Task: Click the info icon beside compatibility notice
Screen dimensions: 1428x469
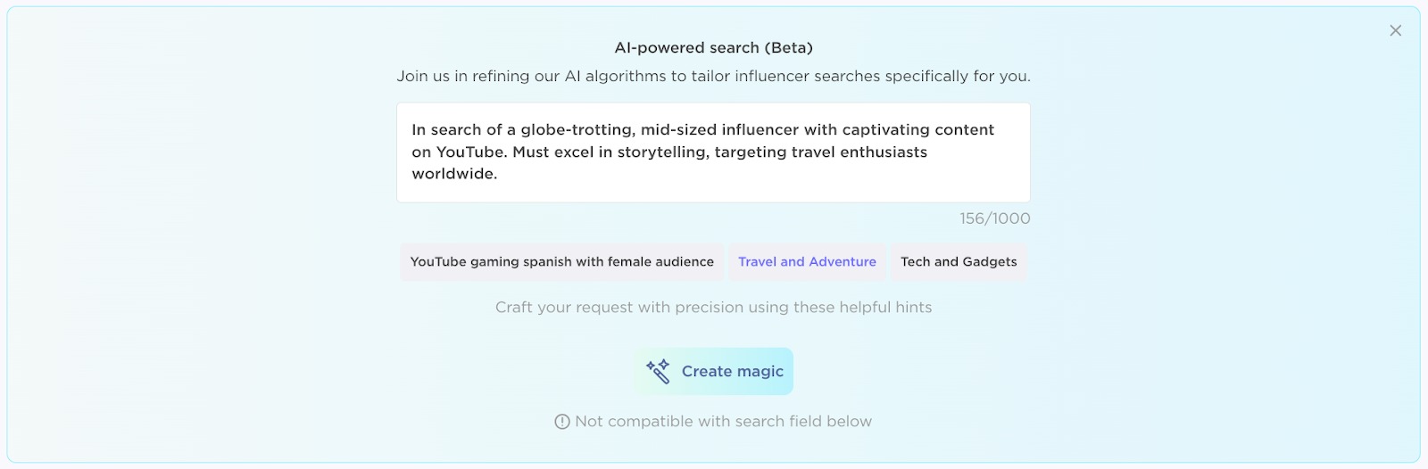Action: coord(561,422)
